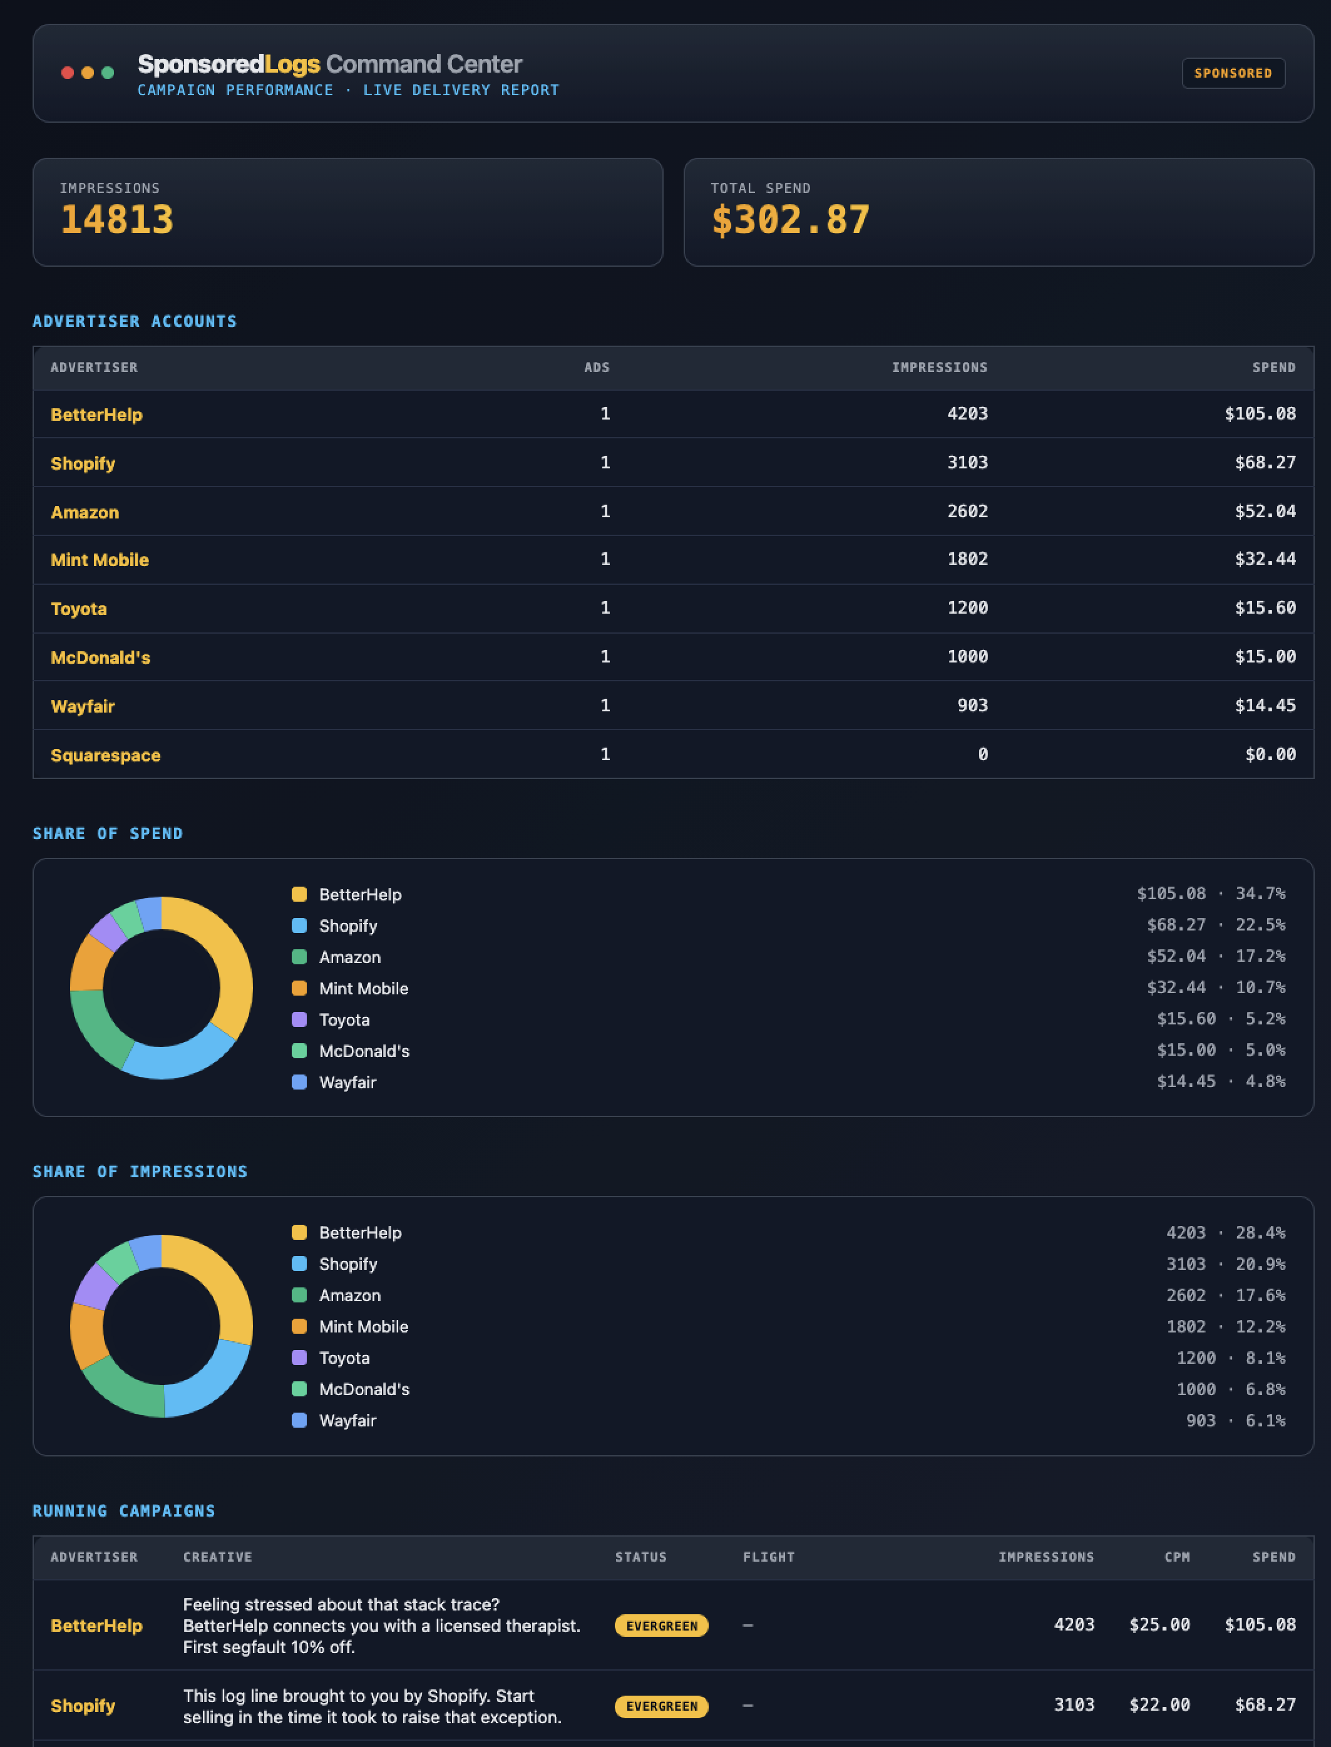This screenshot has height=1747, width=1331.
Task: Open Shopify in Running Campaigns table
Action: click(83, 1706)
